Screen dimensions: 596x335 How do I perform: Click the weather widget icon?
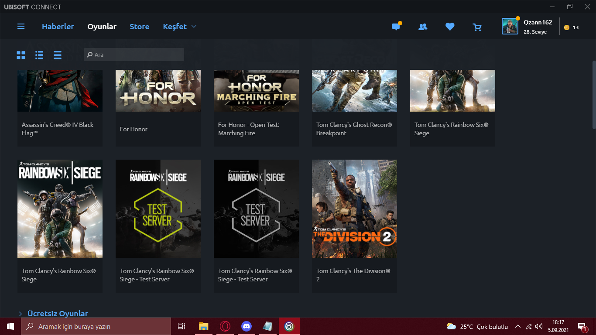(452, 326)
